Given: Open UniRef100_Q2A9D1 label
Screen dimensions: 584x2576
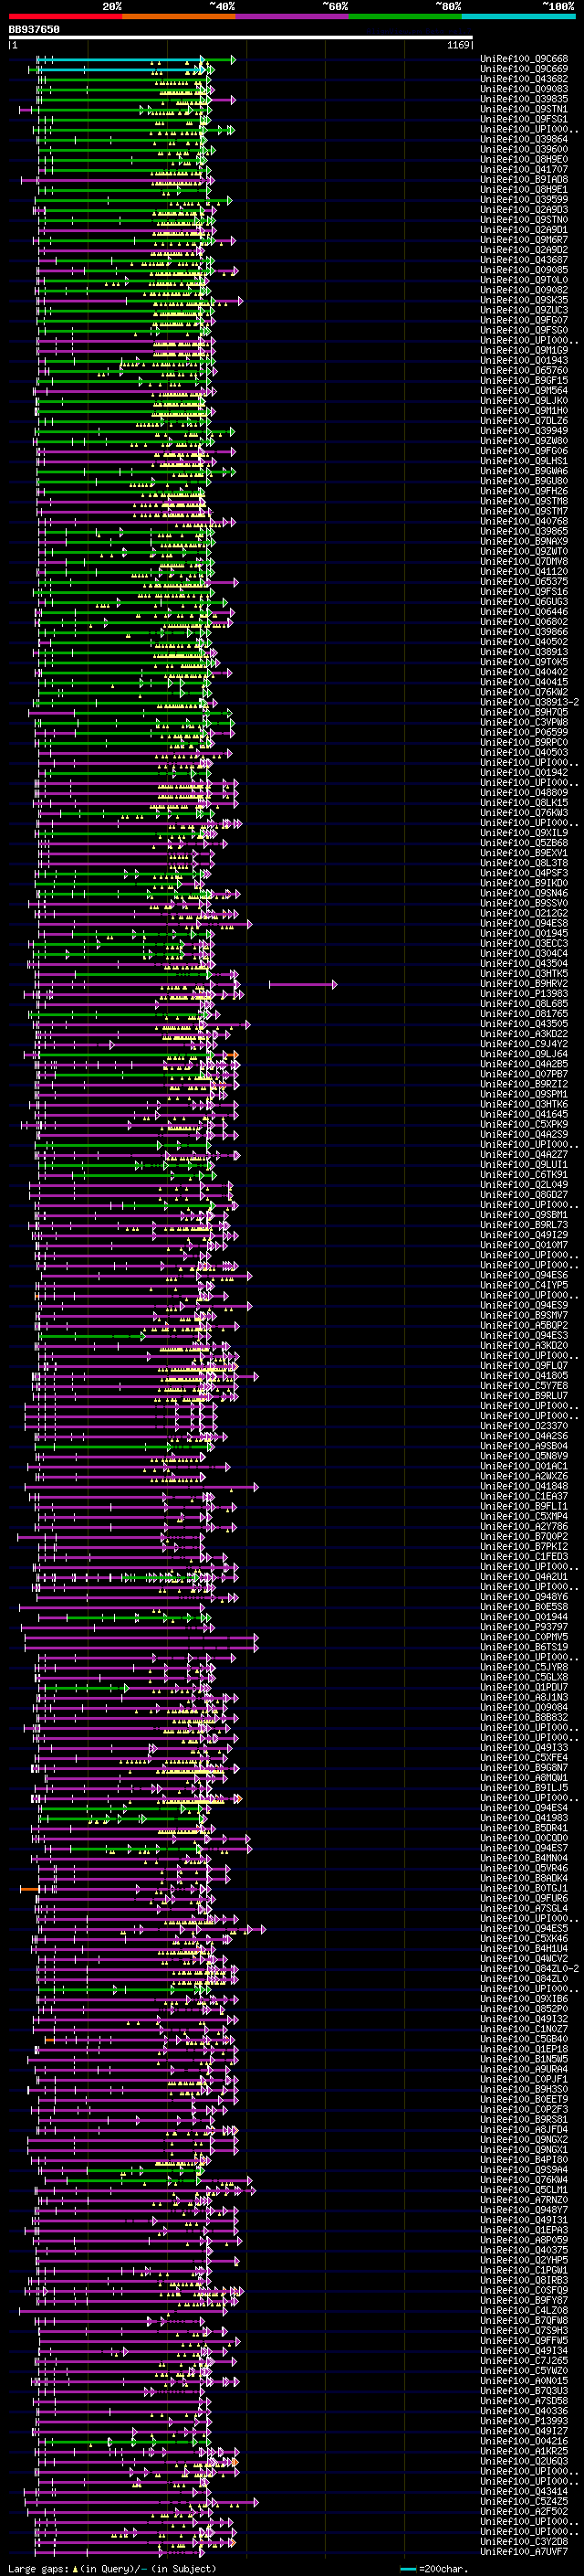Looking at the screenshot, I should [524, 230].
